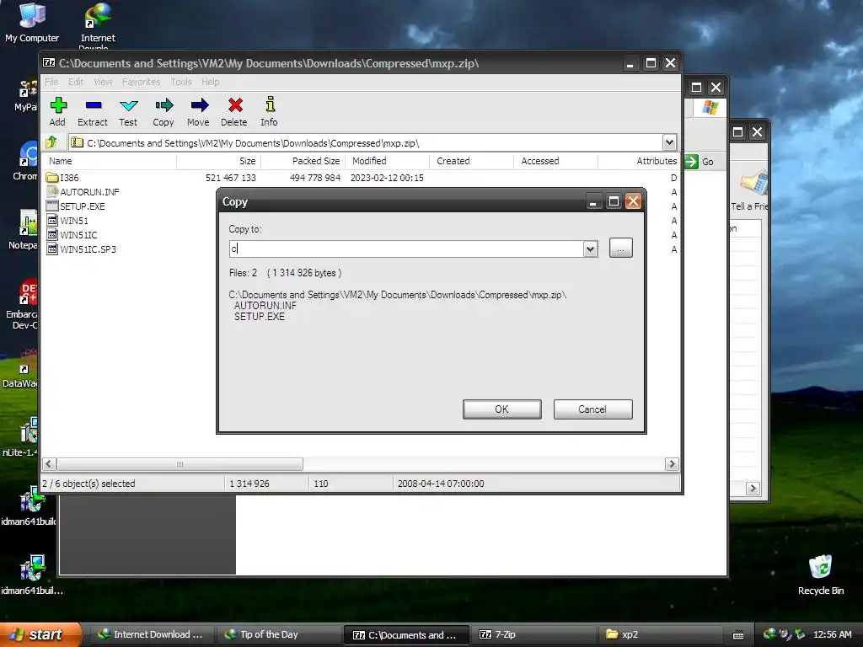Click the 521 467 133 size value
Image resolution: width=863 pixels, height=647 pixels.
(231, 178)
